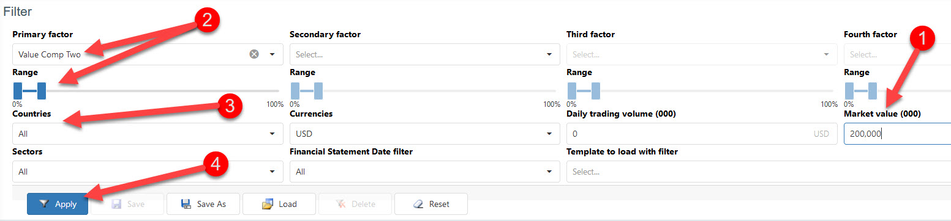Open the Third factor dropdown
The image size is (951, 221).
(x=702, y=54)
